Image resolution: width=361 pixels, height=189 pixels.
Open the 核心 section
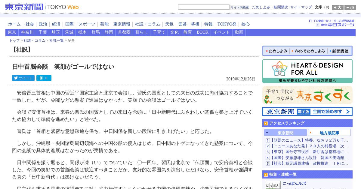[x=245, y=24]
